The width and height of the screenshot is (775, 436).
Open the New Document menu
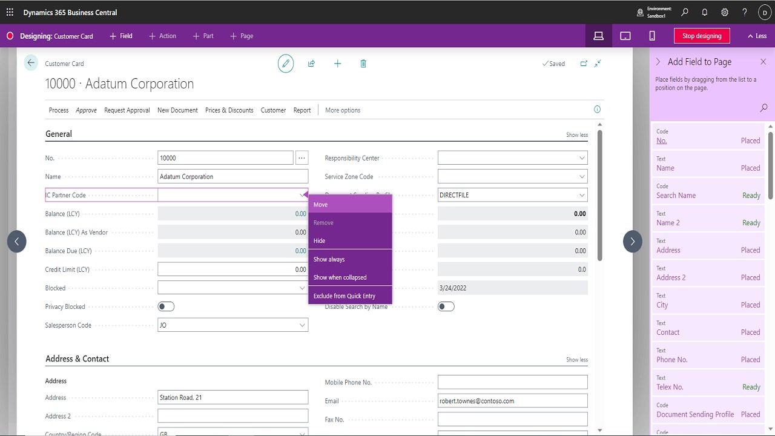click(177, 110)
